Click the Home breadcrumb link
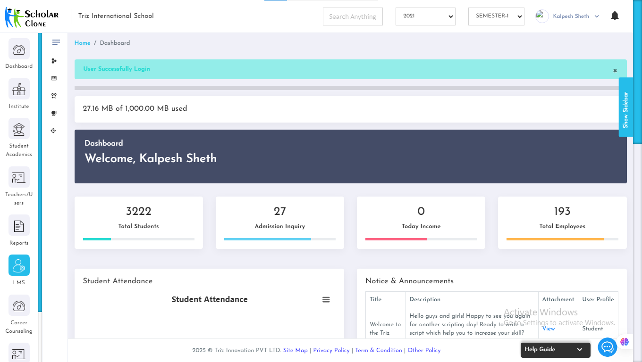The image size is (642, 362). click(82, 43)
